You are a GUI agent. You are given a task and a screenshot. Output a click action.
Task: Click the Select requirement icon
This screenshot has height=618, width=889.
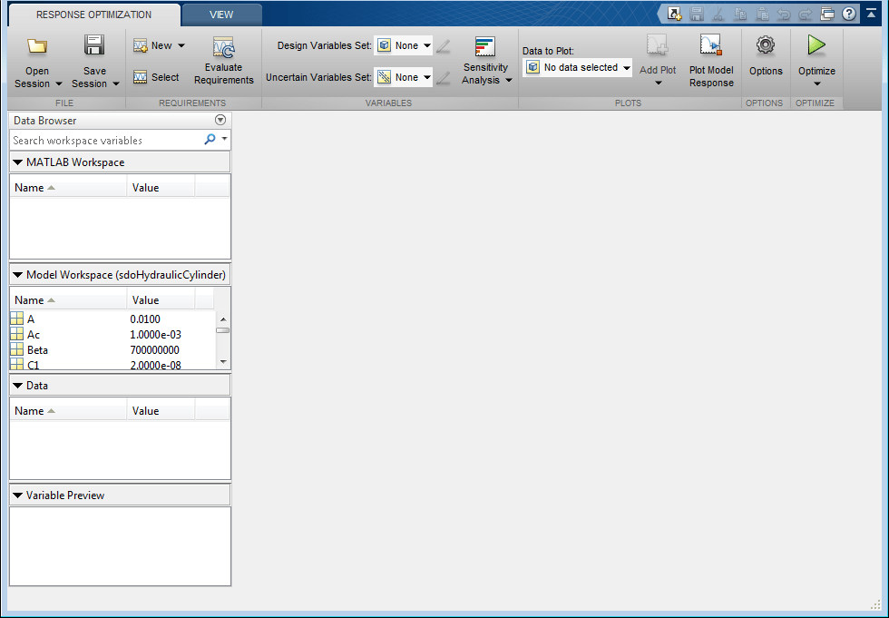pos(140,77)
